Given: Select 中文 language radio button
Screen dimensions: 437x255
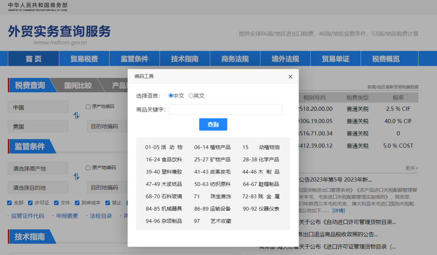Looking at the screenshot, I should point(171,96).
